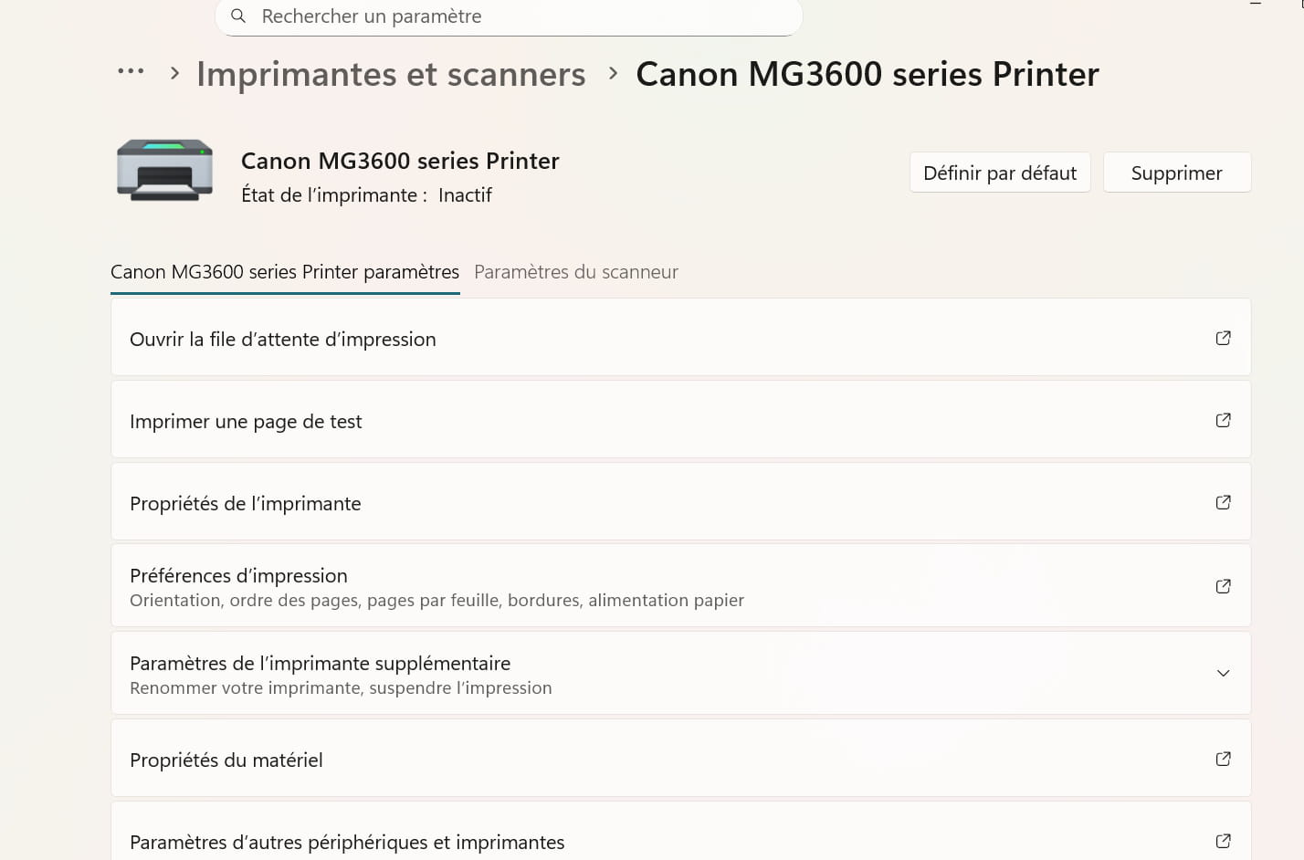Open the breadcrumb ellipsis menu
The height and width of the screenshot is (860, 1304).
131,71
